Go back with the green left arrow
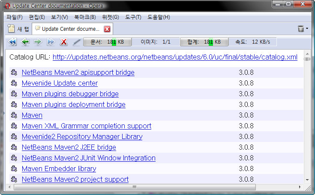The height and width of the screenshot is (195, 315). 25,42
